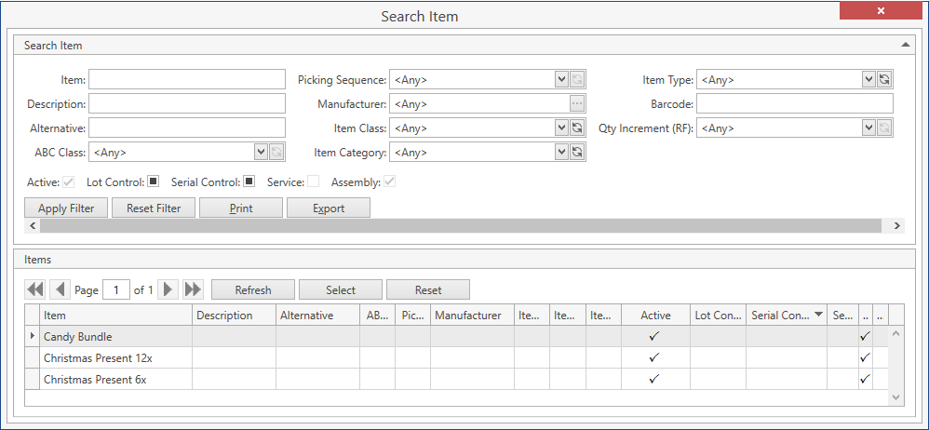
Task: Toggle the Serial Control checkbox
Action: coord(249,181)
